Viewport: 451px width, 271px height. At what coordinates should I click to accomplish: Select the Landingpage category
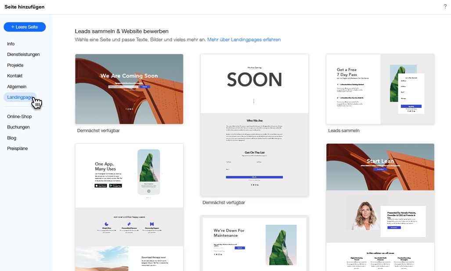click(x=20, y=97)
